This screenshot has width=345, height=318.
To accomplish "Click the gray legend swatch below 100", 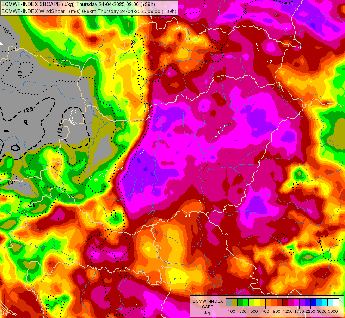I will coord(229,302).
